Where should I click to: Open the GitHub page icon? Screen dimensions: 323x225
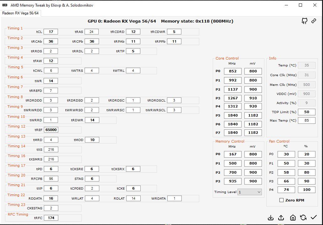(305, 21)
